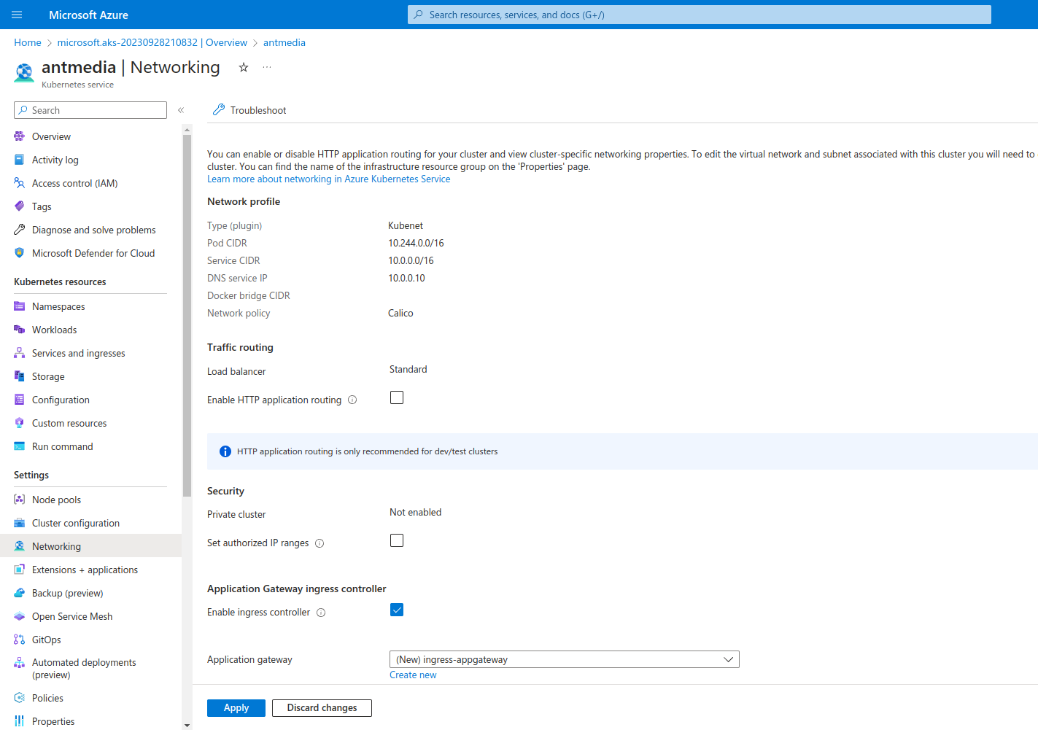Click antmedia breadcrumb link
The width and height of the screenshot is (1038, 730).
click(x=284, y=42)
